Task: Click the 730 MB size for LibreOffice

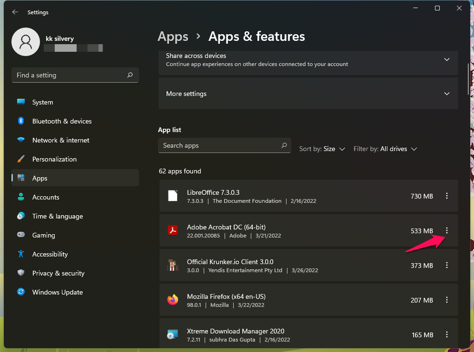Action: pos(422,196)
